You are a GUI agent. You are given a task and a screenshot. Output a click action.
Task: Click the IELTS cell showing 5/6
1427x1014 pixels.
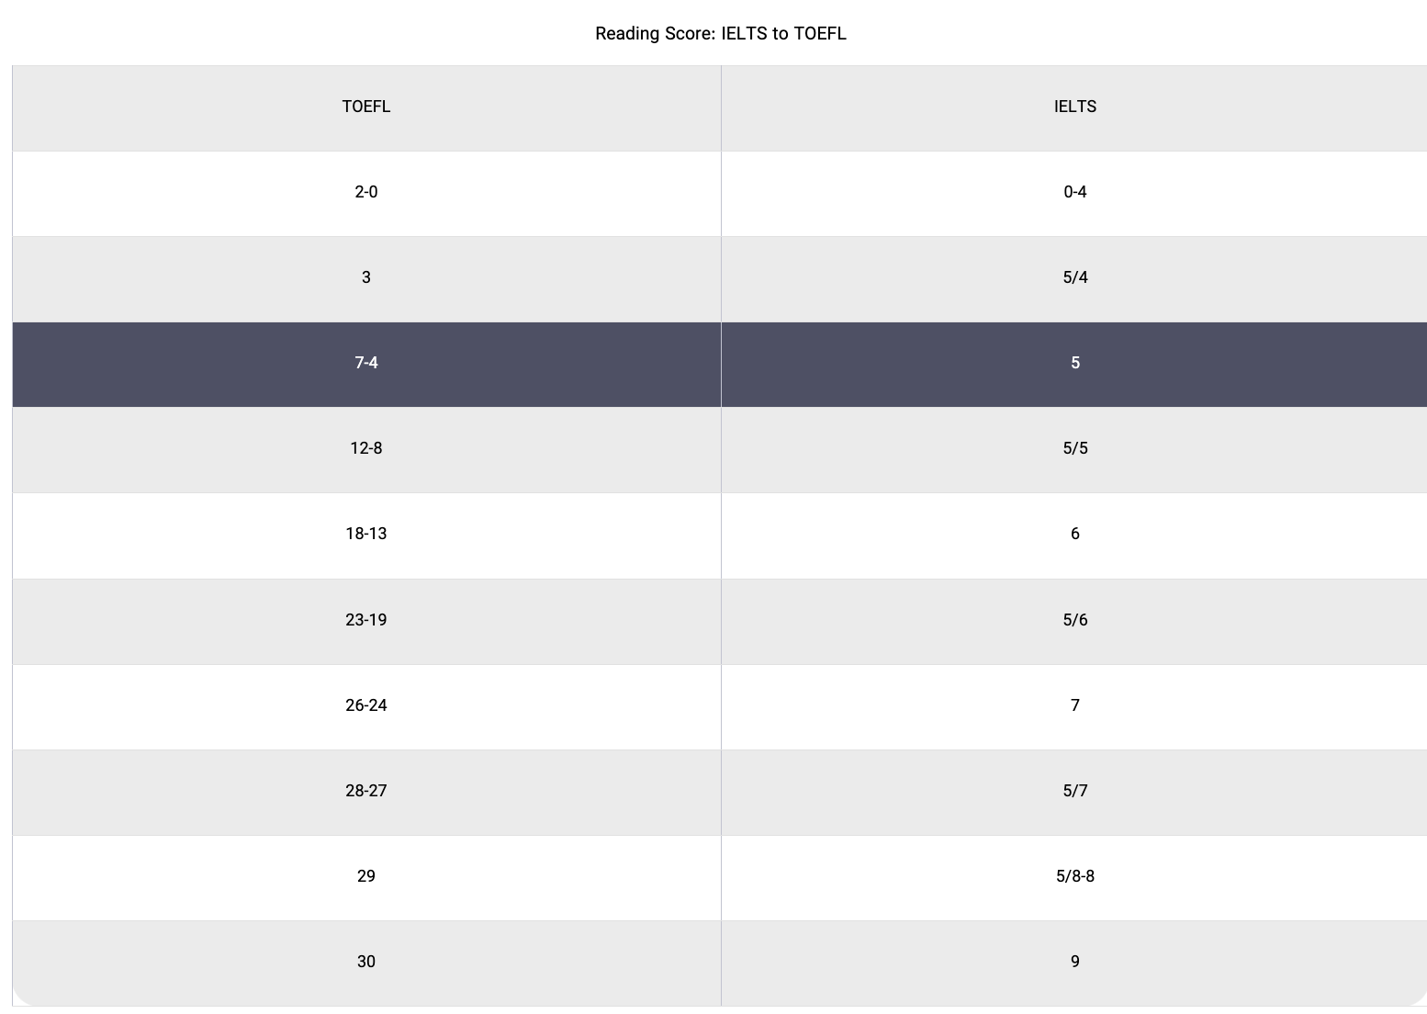1074,620
